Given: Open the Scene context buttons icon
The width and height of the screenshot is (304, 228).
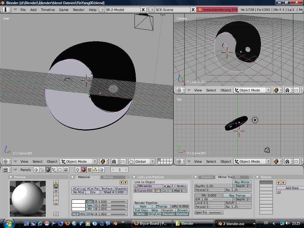Looking at the screenshot, I should 66,170.
